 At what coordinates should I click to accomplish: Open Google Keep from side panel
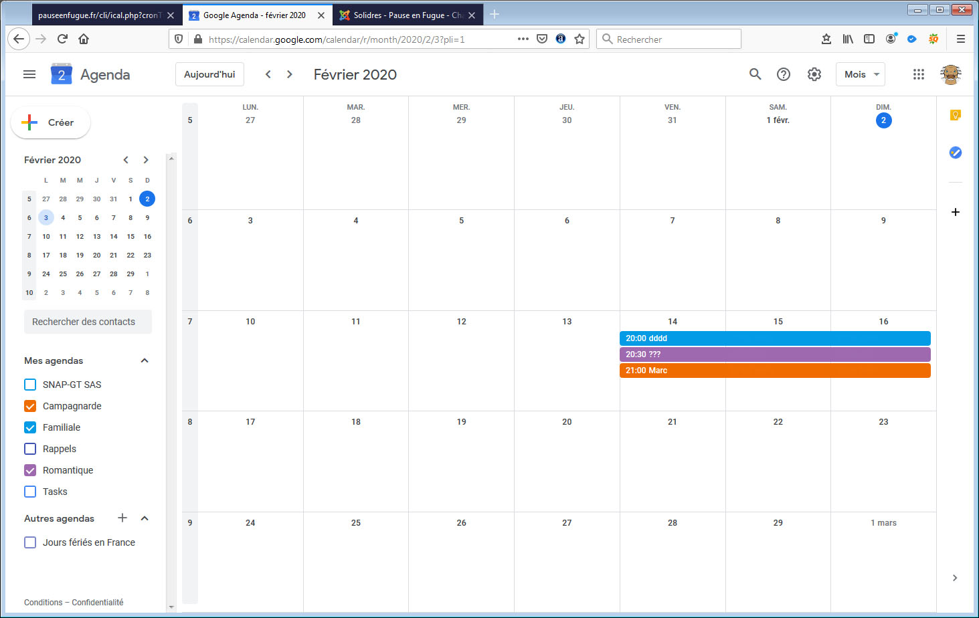point(955,115)
